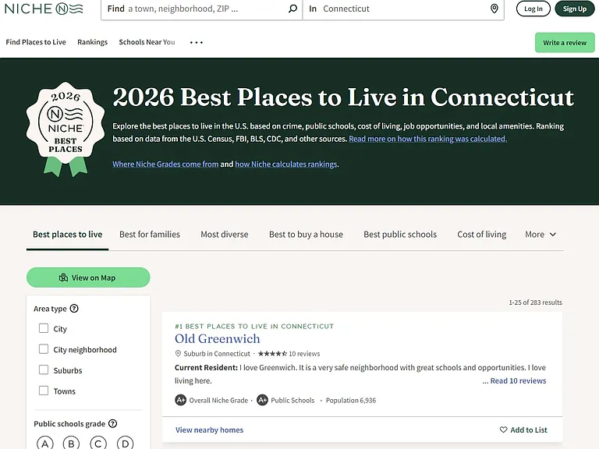Image resolution: width=599 pixels, height=449 pixels.
Task: Click the Write a review button
Action: 565,43
